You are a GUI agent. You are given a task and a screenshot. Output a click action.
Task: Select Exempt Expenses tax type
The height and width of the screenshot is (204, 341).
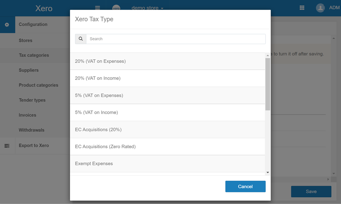pyautogui.click(x=167, y=163)
